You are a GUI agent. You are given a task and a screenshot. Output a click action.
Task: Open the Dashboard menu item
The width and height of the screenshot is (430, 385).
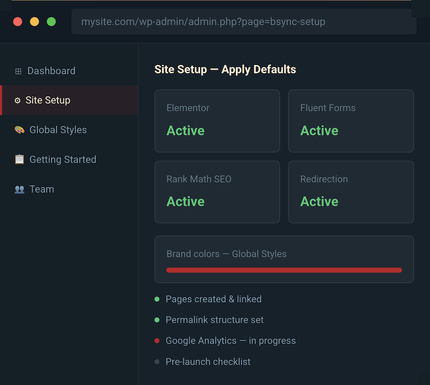tap(69, 71)
